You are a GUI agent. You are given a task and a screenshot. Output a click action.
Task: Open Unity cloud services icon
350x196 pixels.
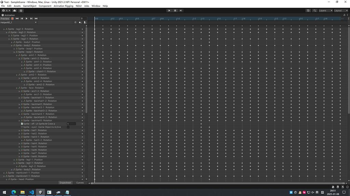pyautogui.click(x=15, y=11)
